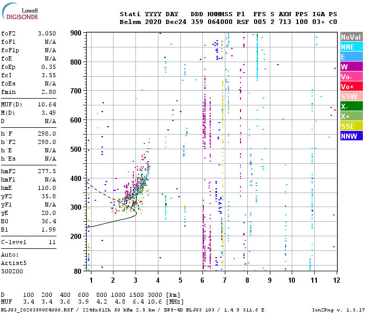This screenshot has height=313, width=366.
Task: Click the foF2 value 3.050
Action: tap(47, 33)
